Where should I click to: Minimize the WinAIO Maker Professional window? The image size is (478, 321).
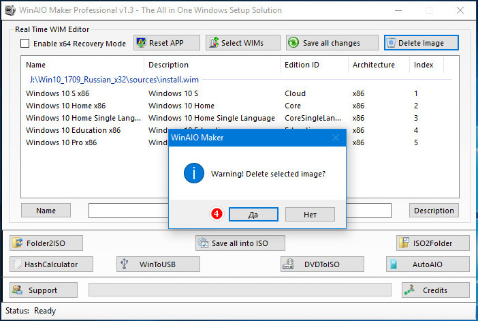(x=398, y=10)
